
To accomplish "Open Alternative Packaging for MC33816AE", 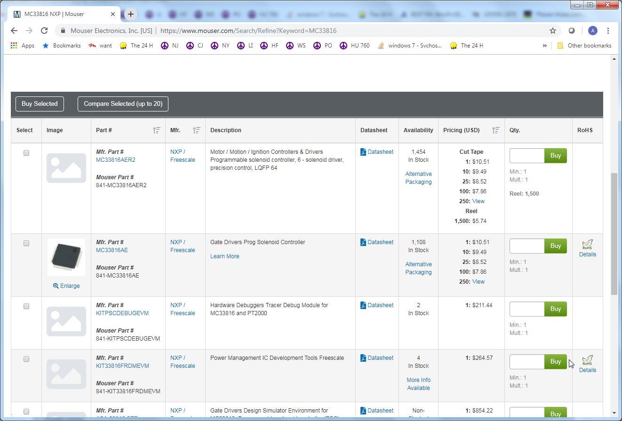I will (x=418, y=268).
